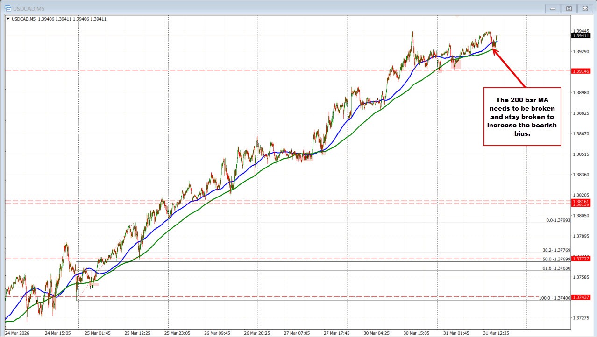Viewport: 597px width, 337px height.
Task: Expand the USDCAD,M5 quote dropdown triangle
Action: coord(8,19)
